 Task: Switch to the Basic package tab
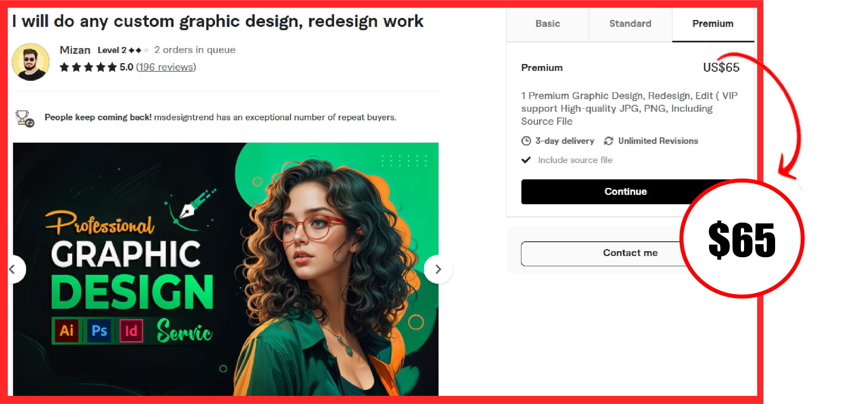[x=547, y=24]
